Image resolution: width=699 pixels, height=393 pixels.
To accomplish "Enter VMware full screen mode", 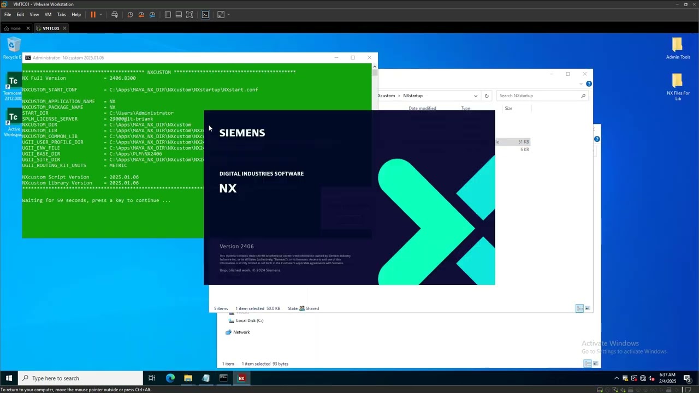I will tap(189, 15).
